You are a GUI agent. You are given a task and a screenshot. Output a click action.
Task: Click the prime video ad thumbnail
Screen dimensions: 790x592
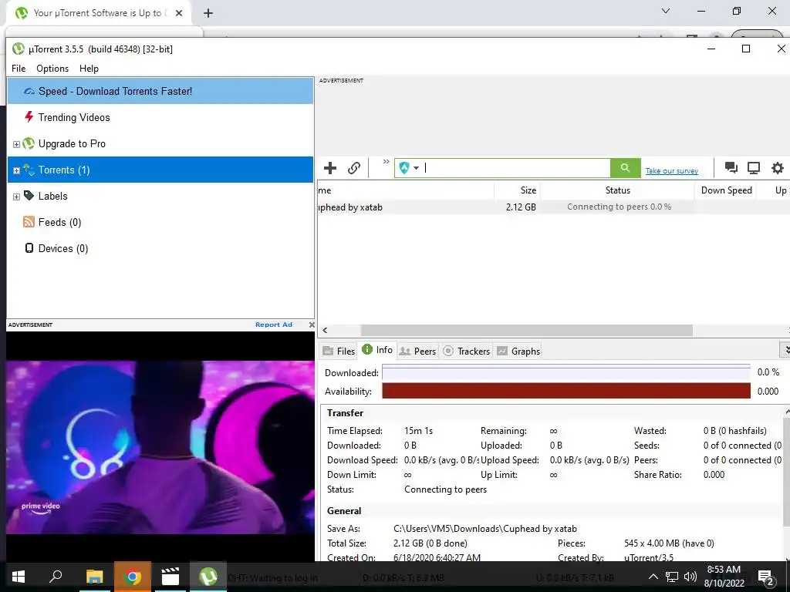point(160,446)
